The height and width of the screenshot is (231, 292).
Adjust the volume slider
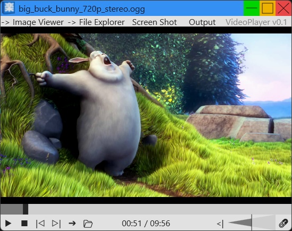point(252,223)
